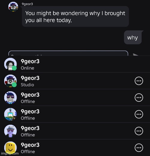This screenshot has width=150, height=156.
Task: Open three-dot menu beside sunglasses blue-hair avatar
Action: point(139,98)
